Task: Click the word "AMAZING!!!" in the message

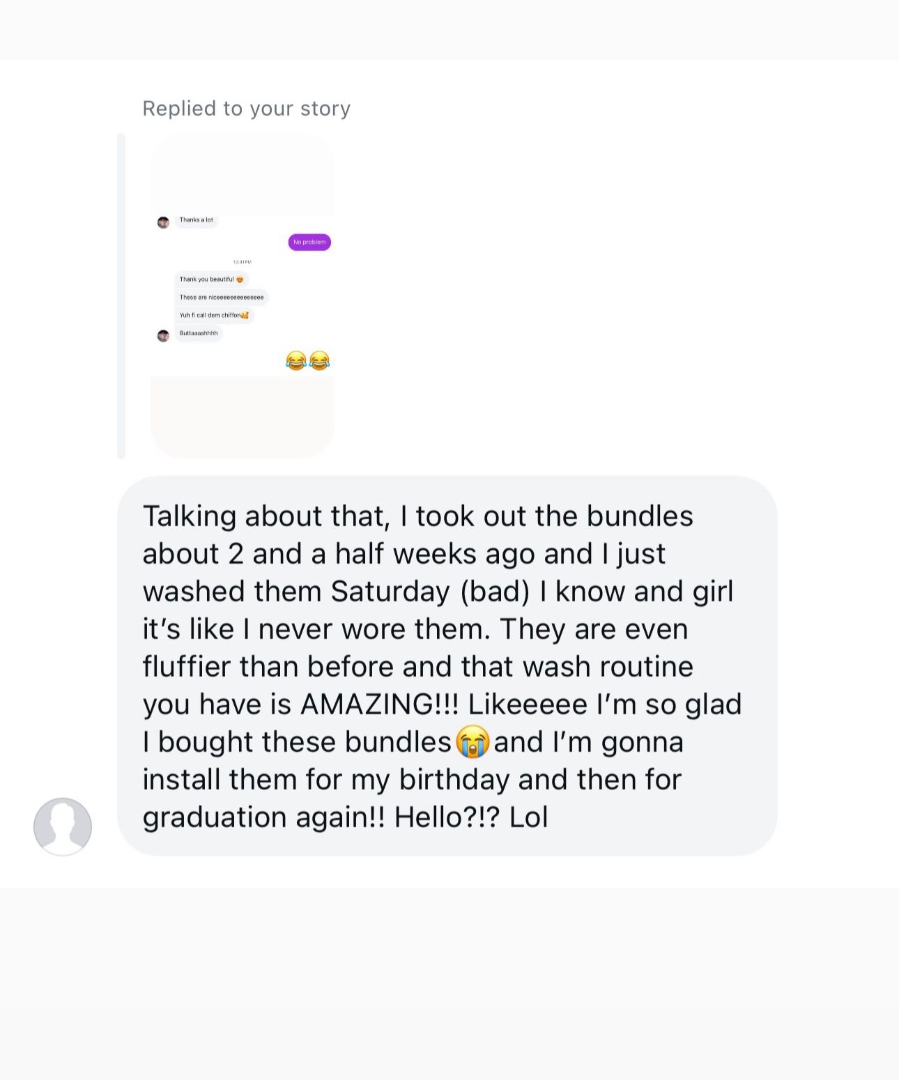Action: [x=380, y=704]
